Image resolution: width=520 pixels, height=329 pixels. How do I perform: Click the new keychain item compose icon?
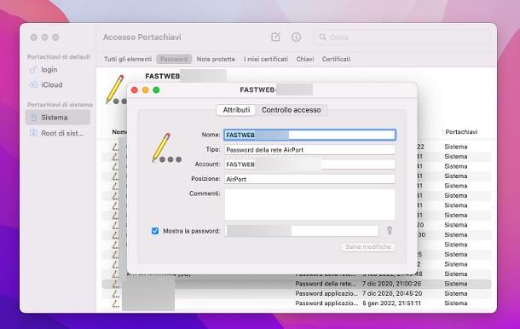click(275, 37)
